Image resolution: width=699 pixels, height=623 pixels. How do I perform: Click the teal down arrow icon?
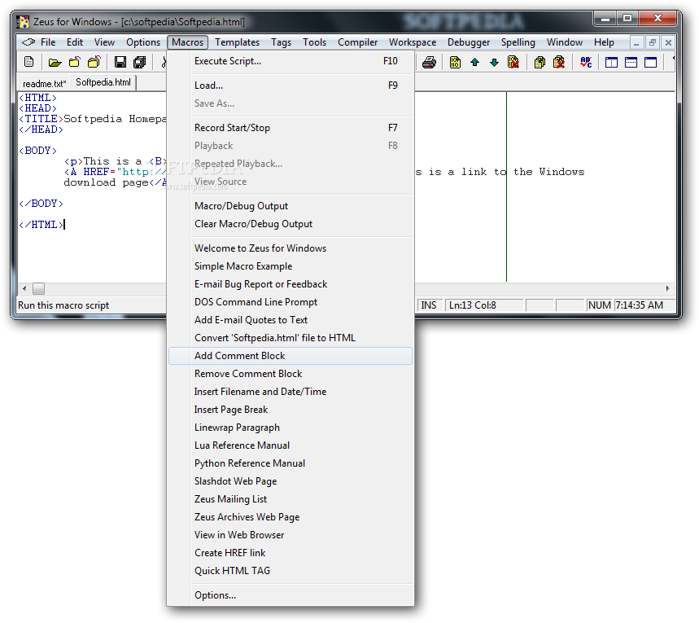point(494,62)
